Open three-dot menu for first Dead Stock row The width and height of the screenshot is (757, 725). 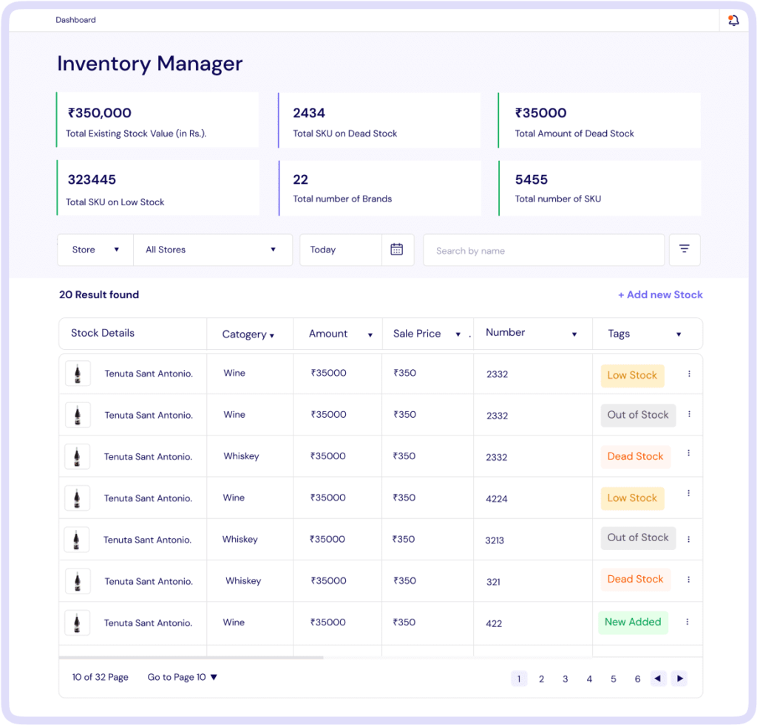coord(689,453)
